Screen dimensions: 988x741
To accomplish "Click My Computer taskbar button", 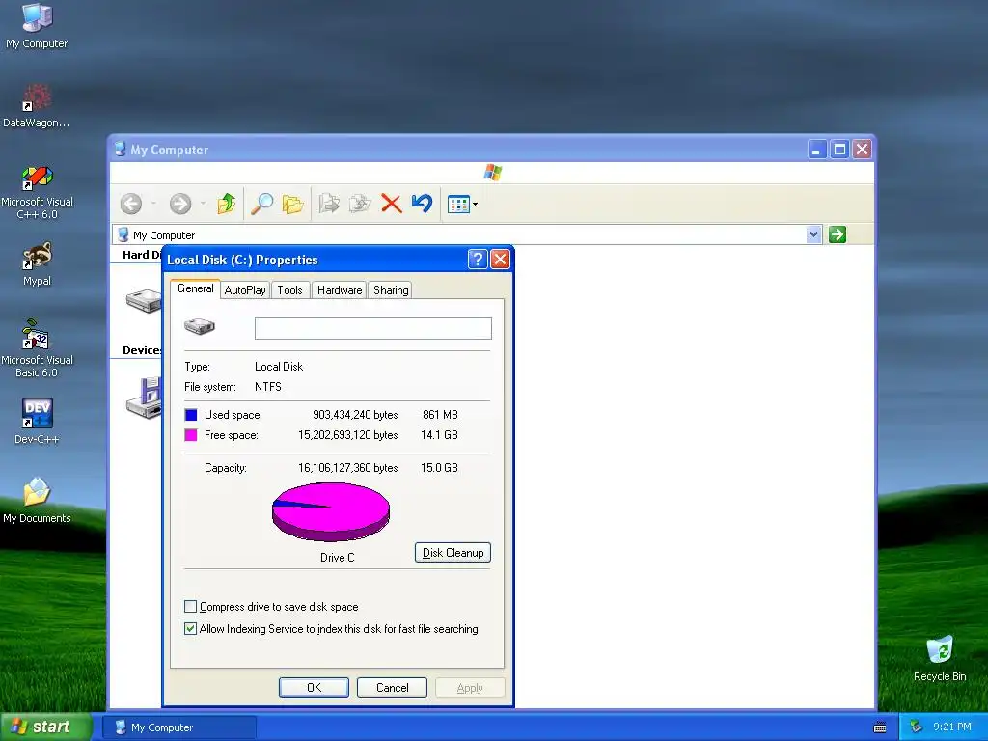I will pos(179,727).
